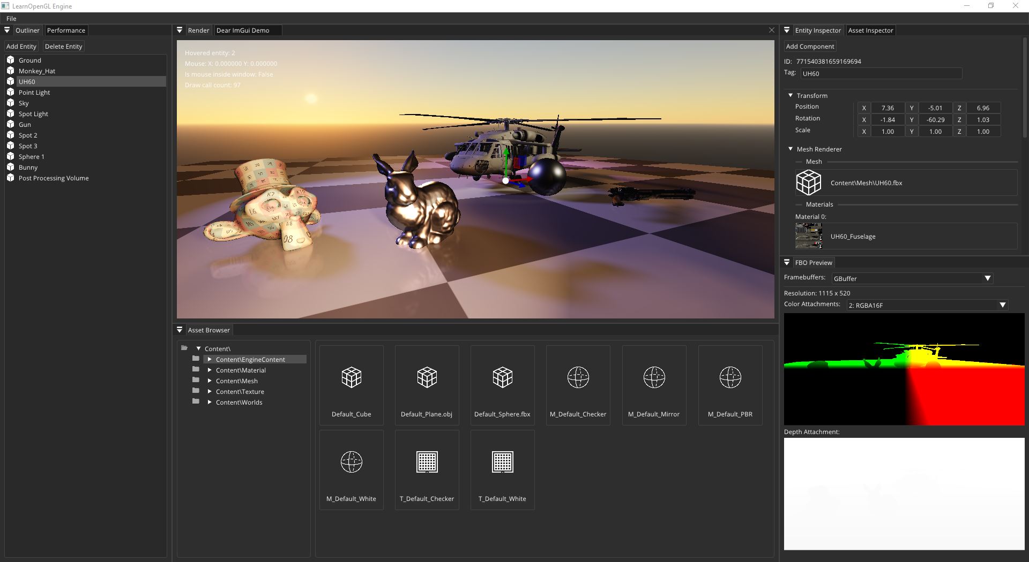
Task: Collapse the Outliner panel with its triangle
Action: click(8, 31)
